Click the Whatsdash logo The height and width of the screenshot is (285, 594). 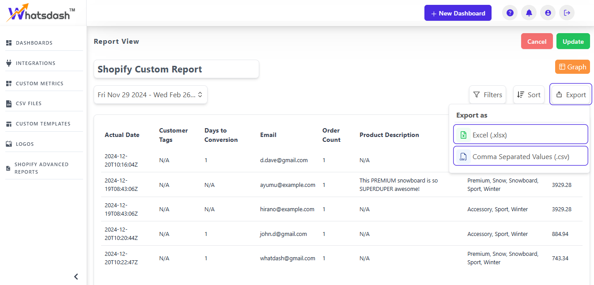click(x=41, y=13)
